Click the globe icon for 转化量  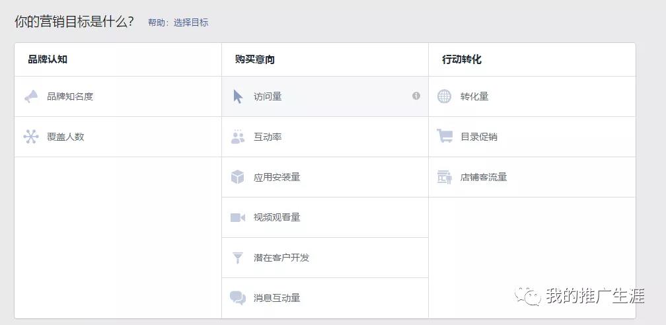(445, 96)
